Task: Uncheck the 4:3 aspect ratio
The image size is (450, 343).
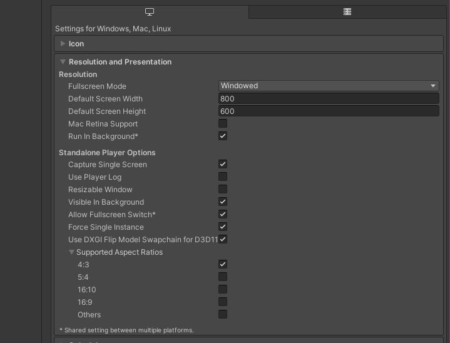Action: (x=223, y=264)
